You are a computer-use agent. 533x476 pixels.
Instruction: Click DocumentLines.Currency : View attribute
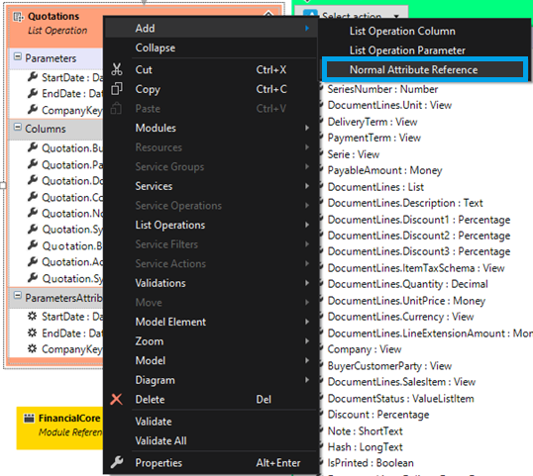tap(400, 317)
